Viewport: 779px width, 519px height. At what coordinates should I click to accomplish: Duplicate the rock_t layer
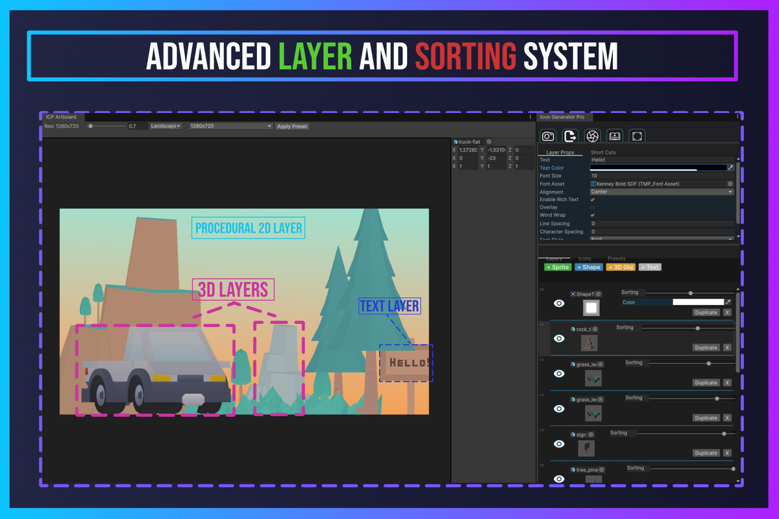point(706,347)
